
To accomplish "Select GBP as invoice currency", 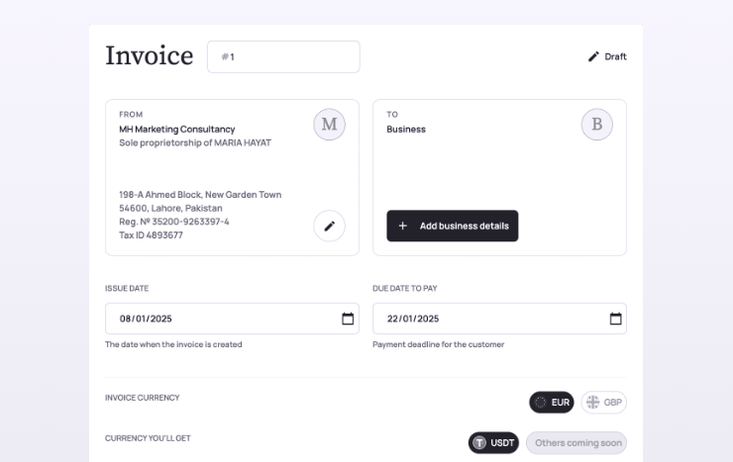I will coord(603,403).
